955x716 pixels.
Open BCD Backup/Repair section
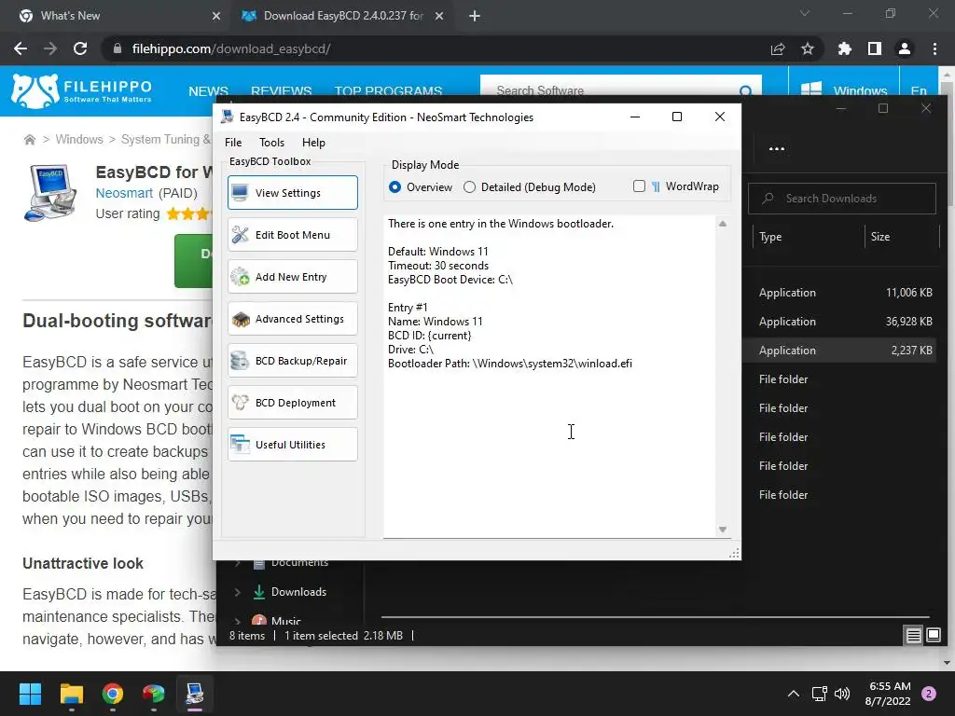(292, 361)
